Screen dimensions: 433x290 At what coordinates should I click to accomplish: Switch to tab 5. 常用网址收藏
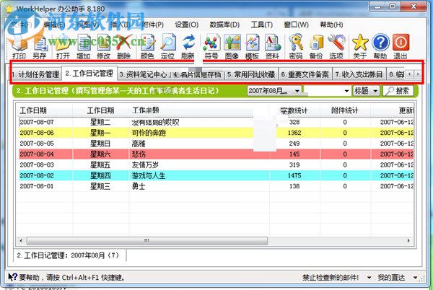tap(251, 74)
